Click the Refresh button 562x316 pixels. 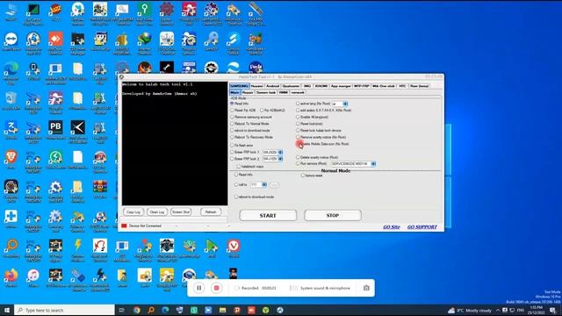pos(211,212)
